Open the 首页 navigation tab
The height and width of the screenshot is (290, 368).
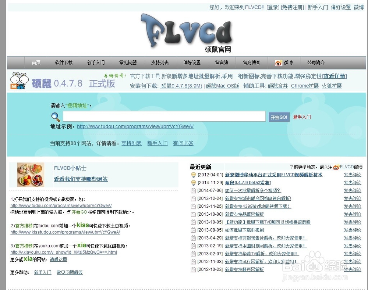36,62
